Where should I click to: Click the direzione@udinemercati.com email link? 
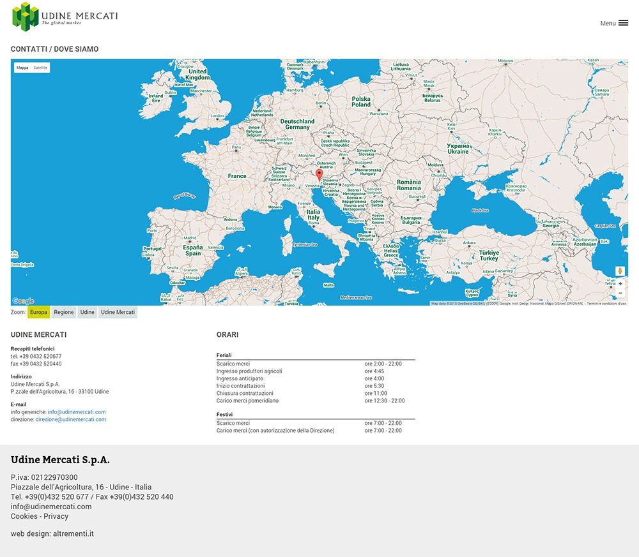(70, 420)
